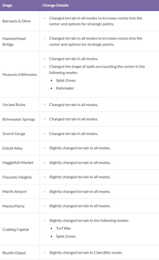The height and width of the screenshot is (260, 159).
Task: Click the Splat Zones bullet under Museum d'Alfonsino
Action: point(66,80)
